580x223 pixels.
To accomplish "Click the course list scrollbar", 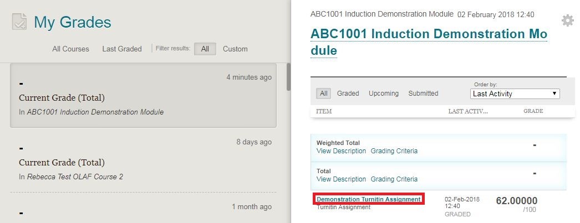I will pos(288,77).
